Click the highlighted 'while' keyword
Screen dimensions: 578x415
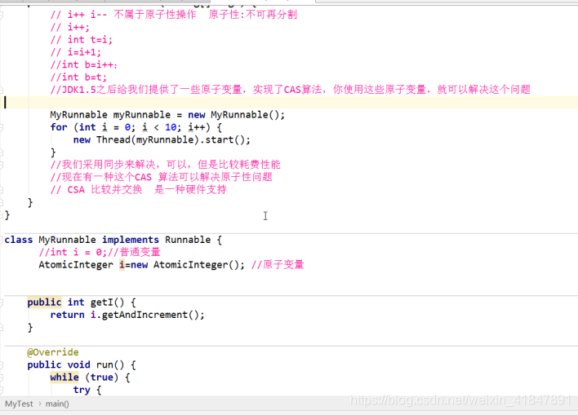(x=64, y=377)
